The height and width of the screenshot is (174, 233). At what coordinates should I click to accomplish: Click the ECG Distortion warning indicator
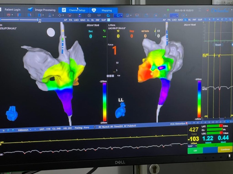click(179, 124)
